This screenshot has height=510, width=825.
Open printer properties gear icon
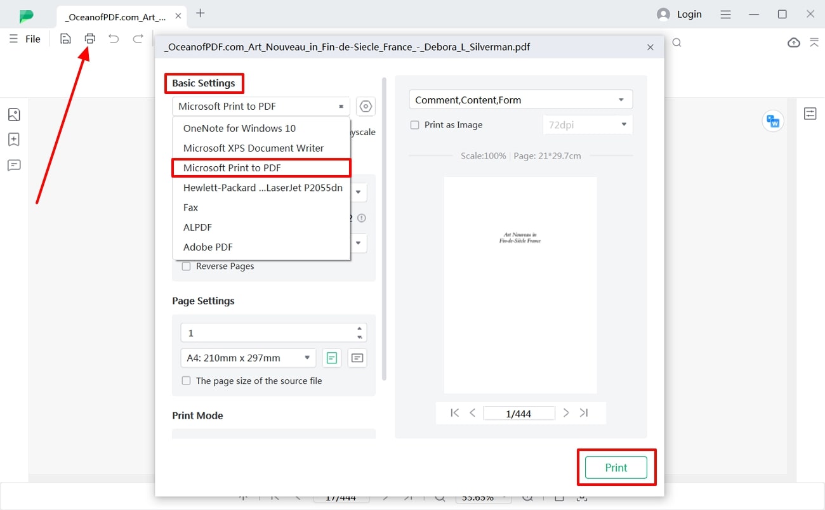tap(366, 107)
